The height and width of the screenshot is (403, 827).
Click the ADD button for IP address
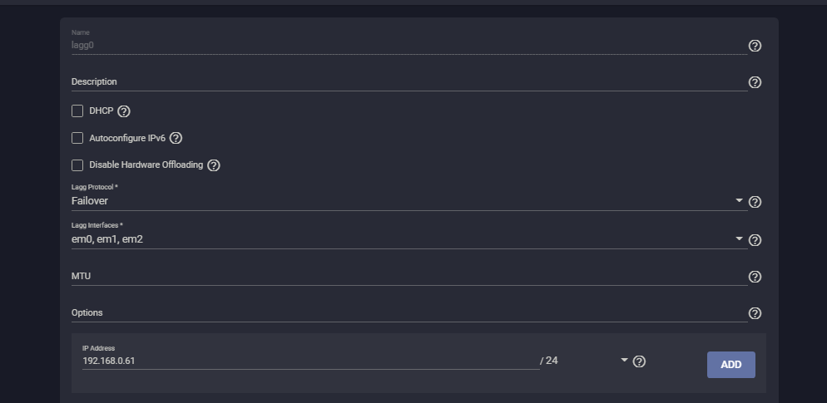(731, 365)
